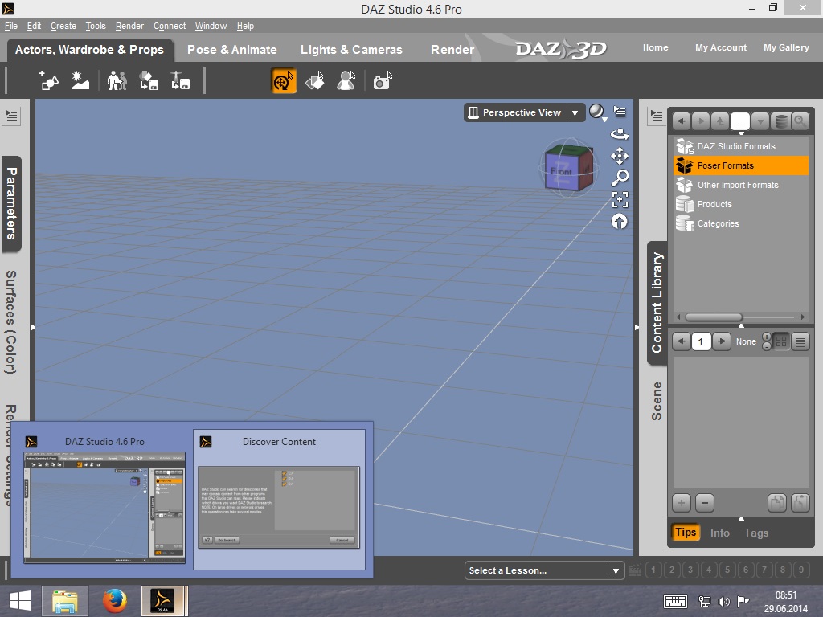The image size is (823, 617).
Task: Open the File menu
Action: 11,26
